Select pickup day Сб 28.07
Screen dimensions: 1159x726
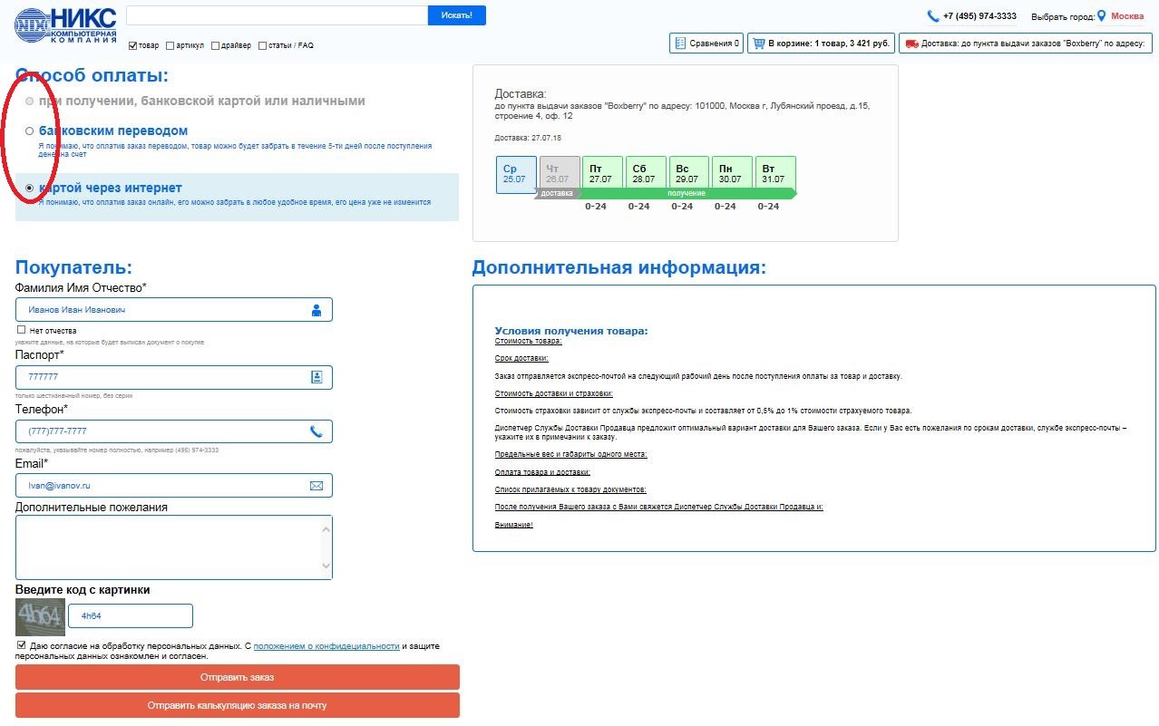[646, 173]
